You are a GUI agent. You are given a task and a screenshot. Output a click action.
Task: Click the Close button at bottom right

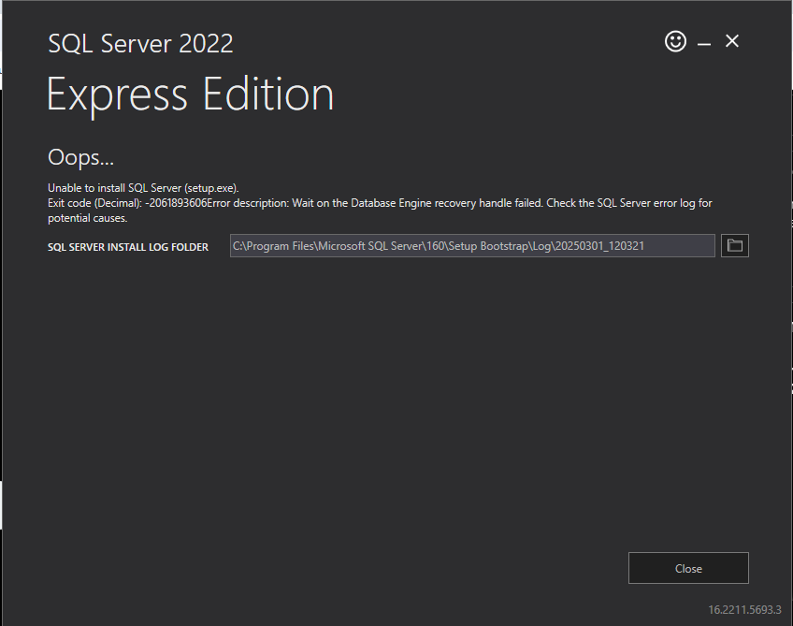688,568
